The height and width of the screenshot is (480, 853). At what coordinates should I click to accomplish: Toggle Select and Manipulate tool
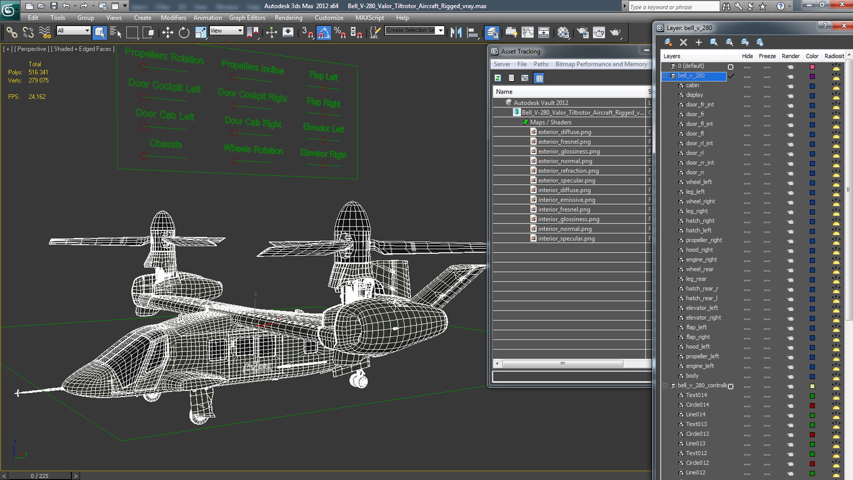point(271,32)
